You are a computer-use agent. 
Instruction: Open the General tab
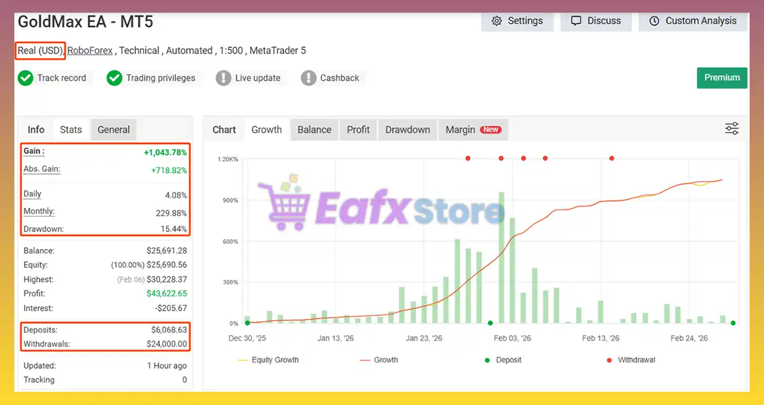[x=113, y=130]
